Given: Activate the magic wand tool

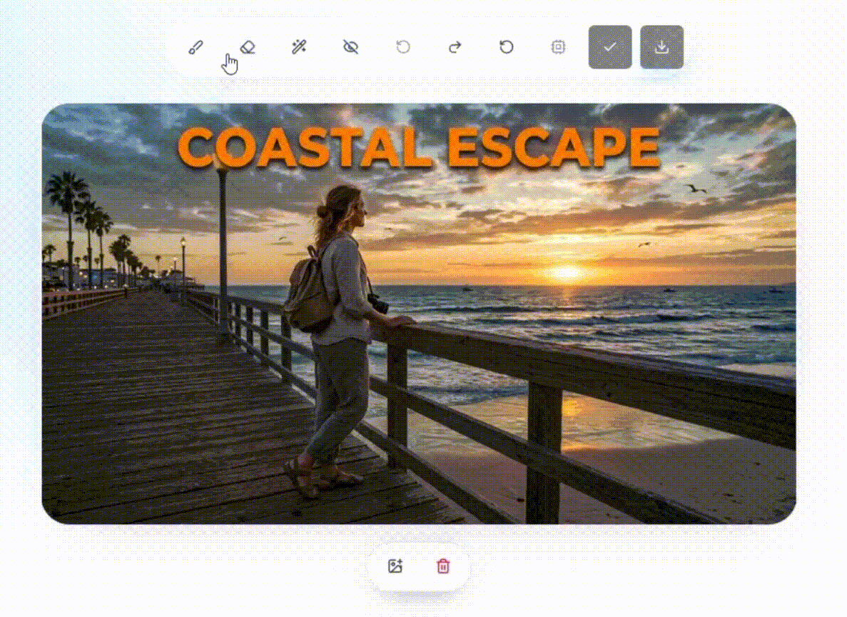Looking at the screenshot, I should tap(299, 47).
